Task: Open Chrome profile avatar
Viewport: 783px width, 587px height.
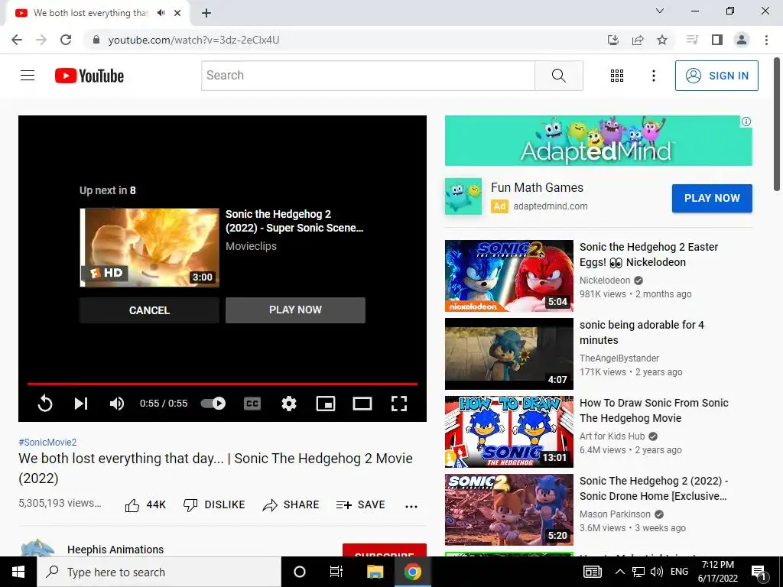Action: [742, 40]
